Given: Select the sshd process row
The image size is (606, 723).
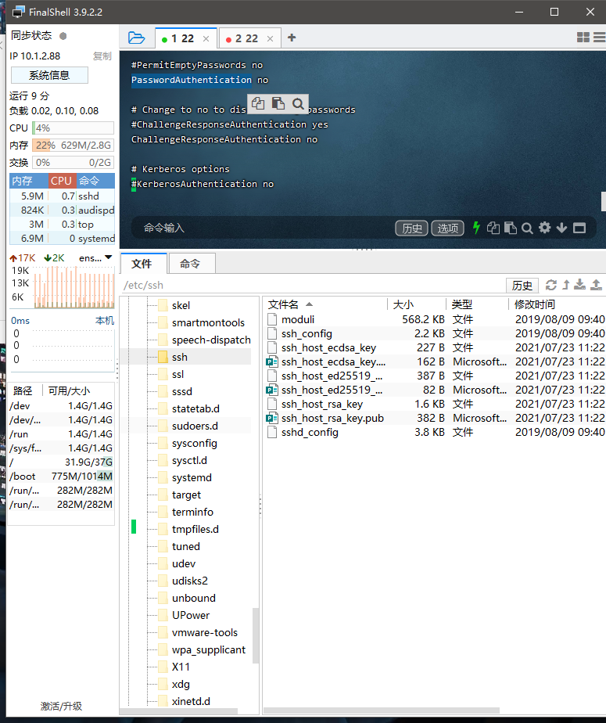Looking at the screenshot, I should click(63, 196).
